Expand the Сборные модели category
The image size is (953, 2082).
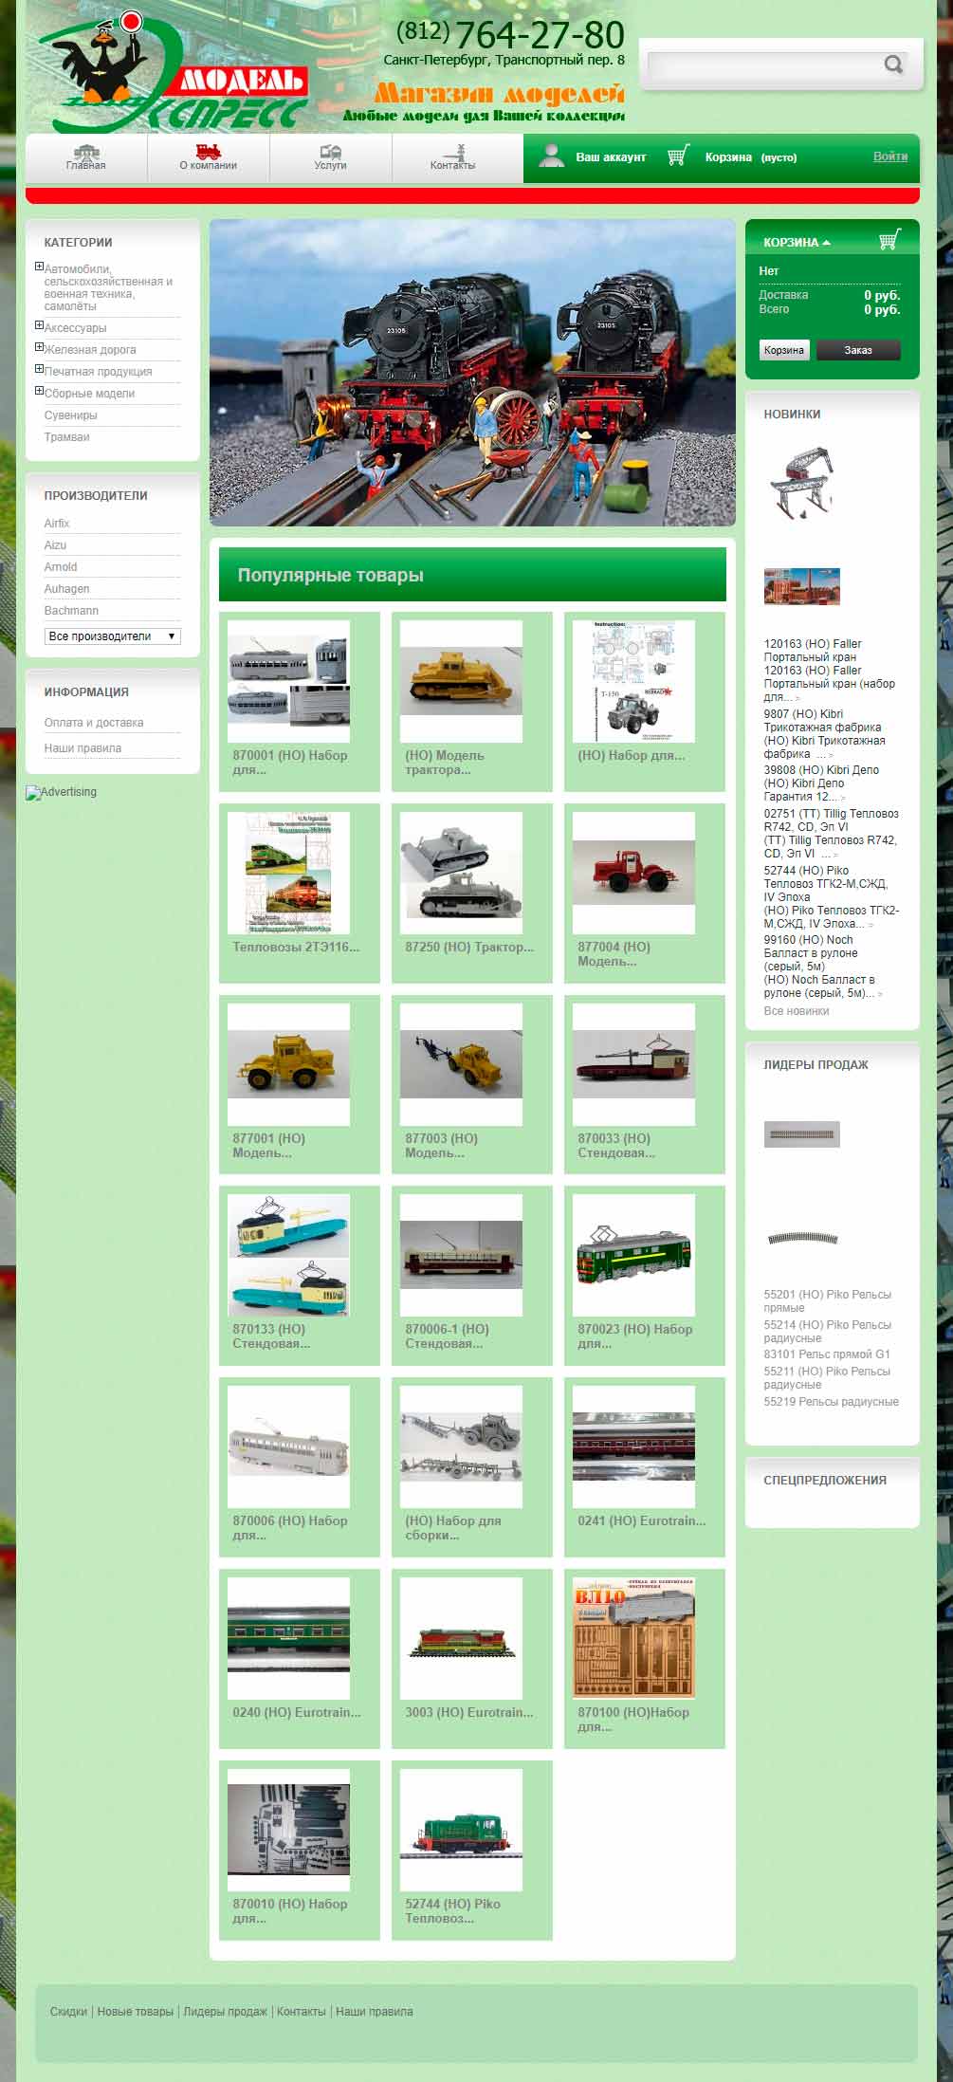40,392
